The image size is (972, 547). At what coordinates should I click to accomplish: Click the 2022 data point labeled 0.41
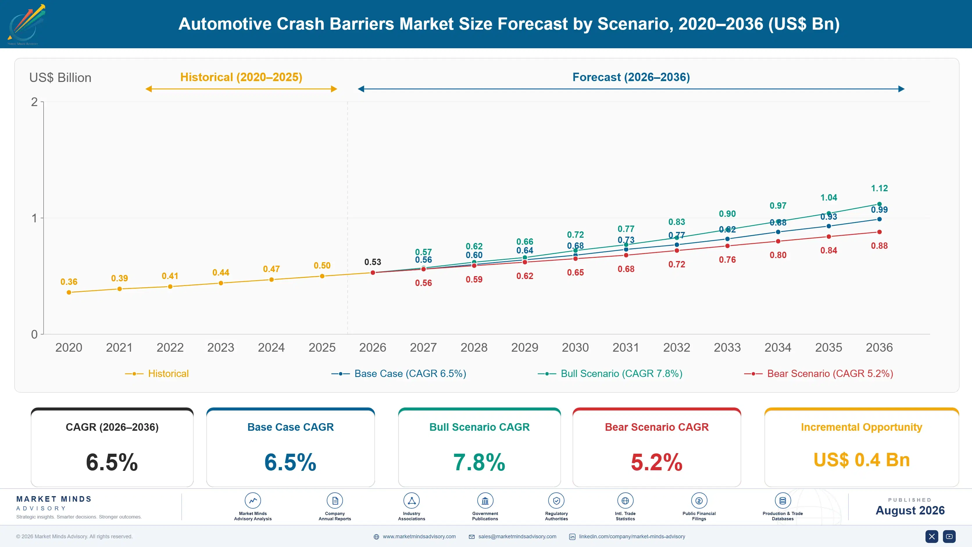click(x=170, y=287)
